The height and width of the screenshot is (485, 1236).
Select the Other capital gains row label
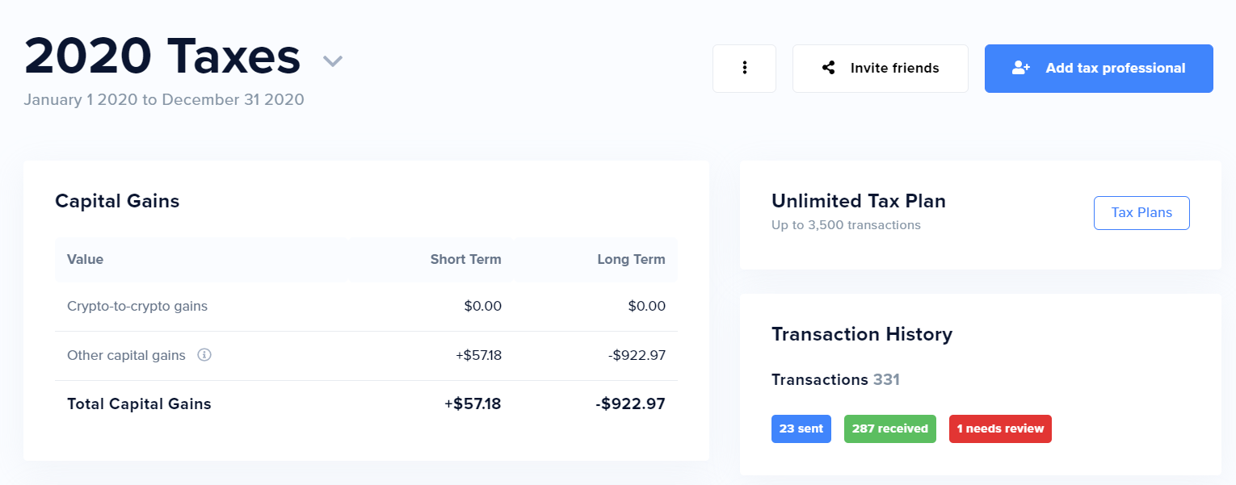pos(126,355)
